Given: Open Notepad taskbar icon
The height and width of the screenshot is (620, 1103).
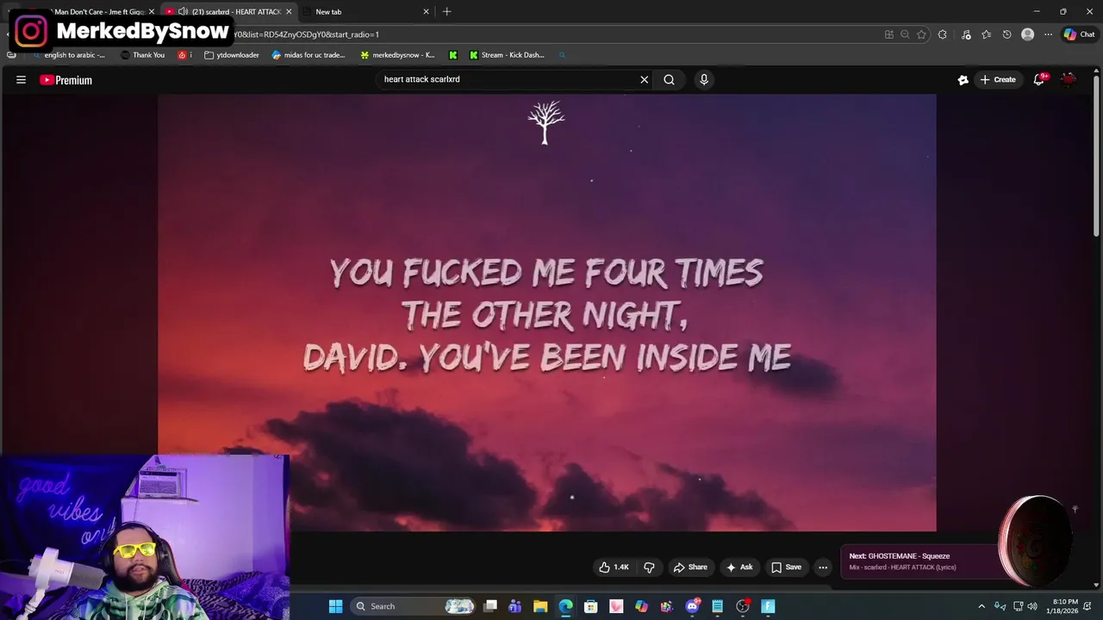Looking at the screenshot, I should (717, 606).
